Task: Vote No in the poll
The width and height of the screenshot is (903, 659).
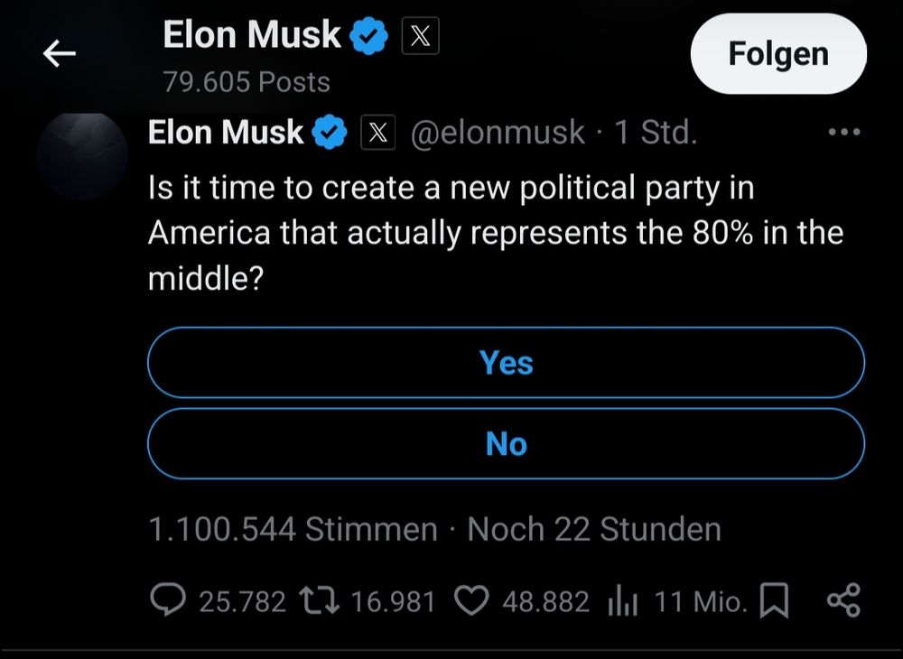Action: [507, 444]
